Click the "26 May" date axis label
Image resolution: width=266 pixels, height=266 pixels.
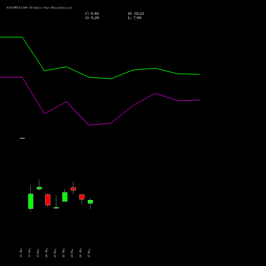pos(80,253)
